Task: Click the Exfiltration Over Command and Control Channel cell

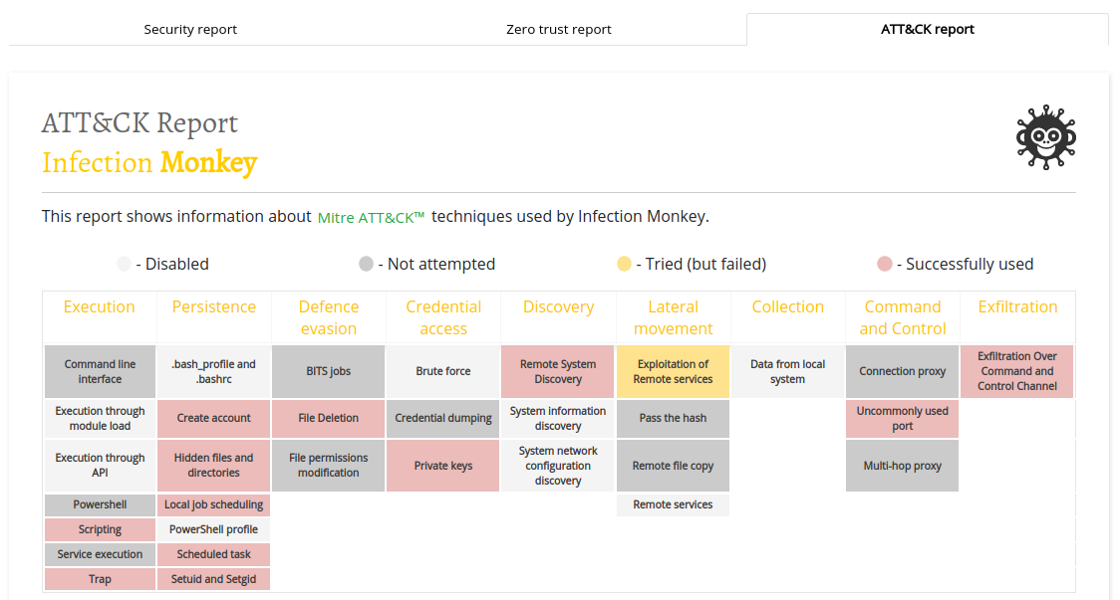Action: (x=1017, y=372)
